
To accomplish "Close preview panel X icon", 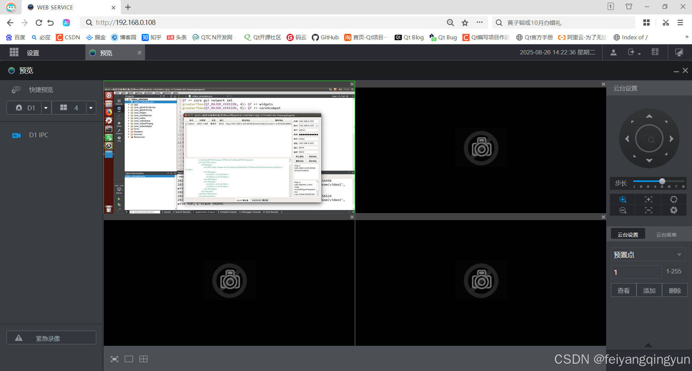I will pos(685,71).
